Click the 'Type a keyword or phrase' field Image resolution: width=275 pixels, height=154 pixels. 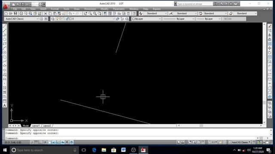[x=195, y=4]
